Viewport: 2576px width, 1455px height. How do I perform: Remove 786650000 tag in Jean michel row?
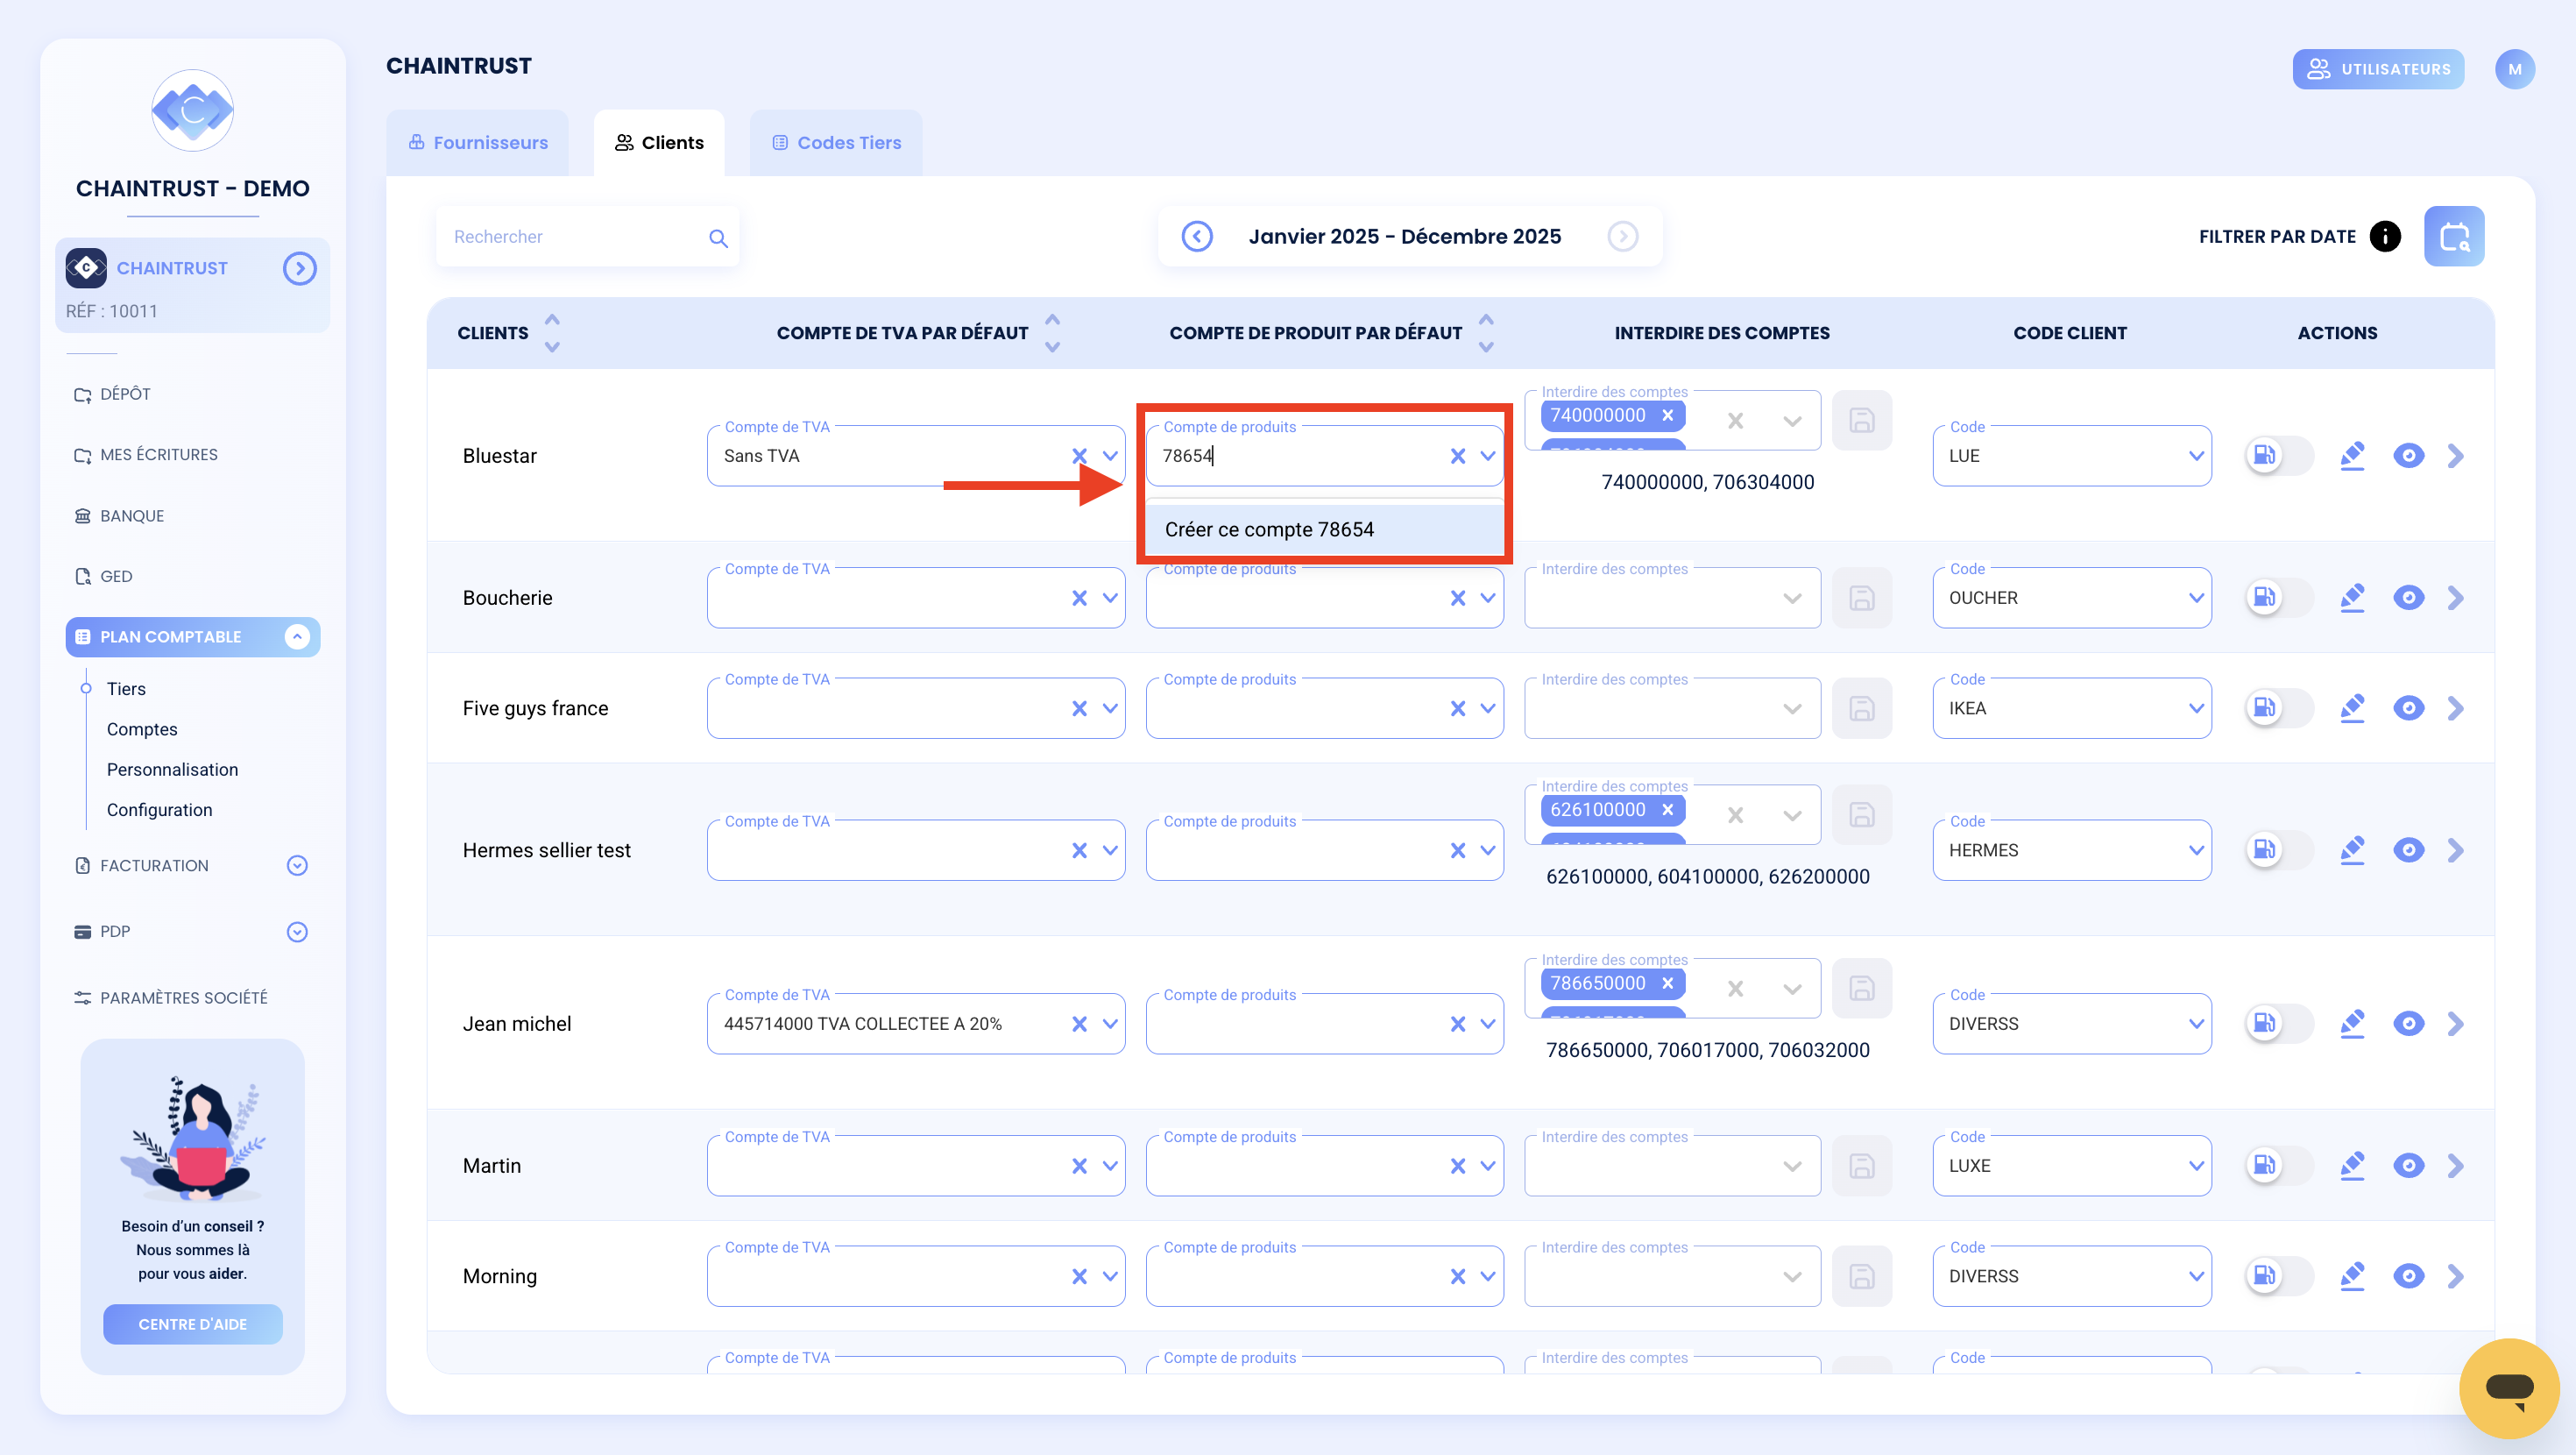[x=1667, y=983]
